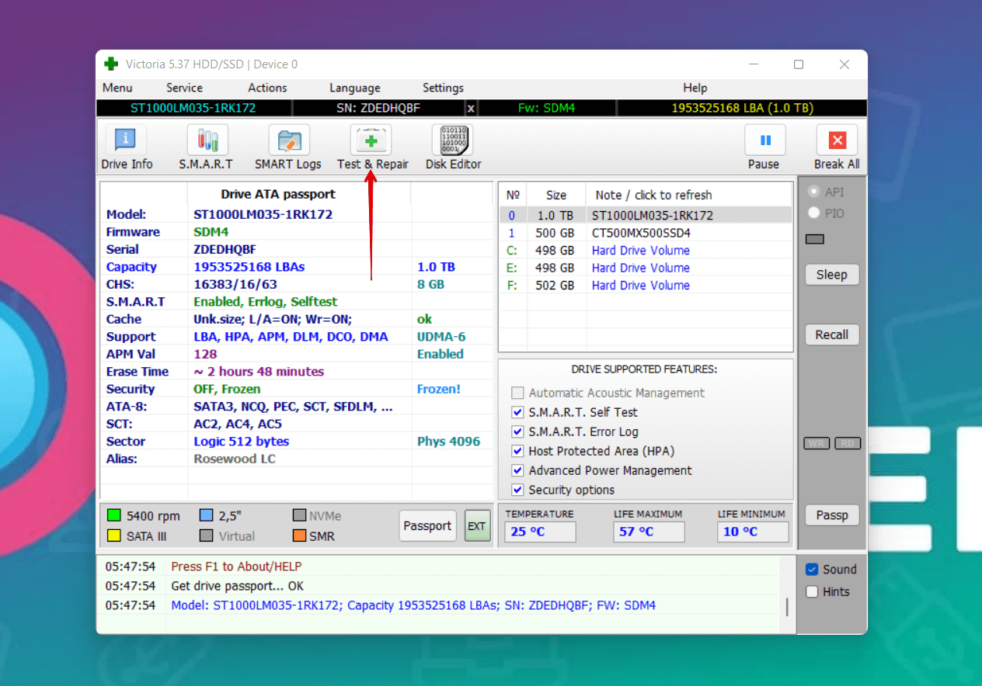Viewport: 982px width, 686px height.
Task: Click the EXT button
Action: coord(476,526)
